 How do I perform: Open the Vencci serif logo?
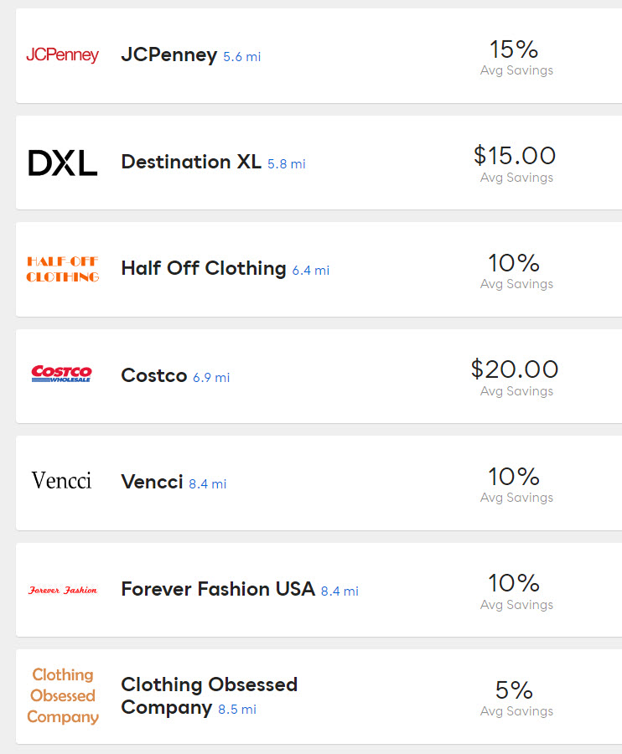point(62,481)
